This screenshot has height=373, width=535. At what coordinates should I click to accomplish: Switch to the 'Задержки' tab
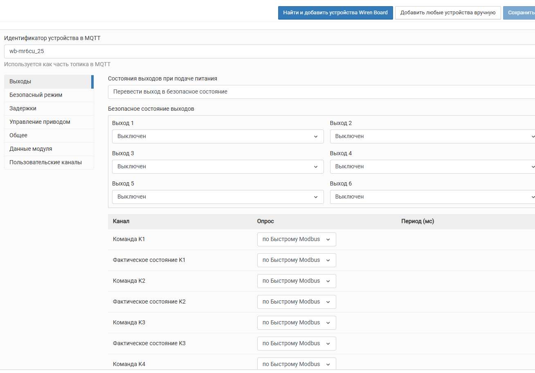click(48, 108)
